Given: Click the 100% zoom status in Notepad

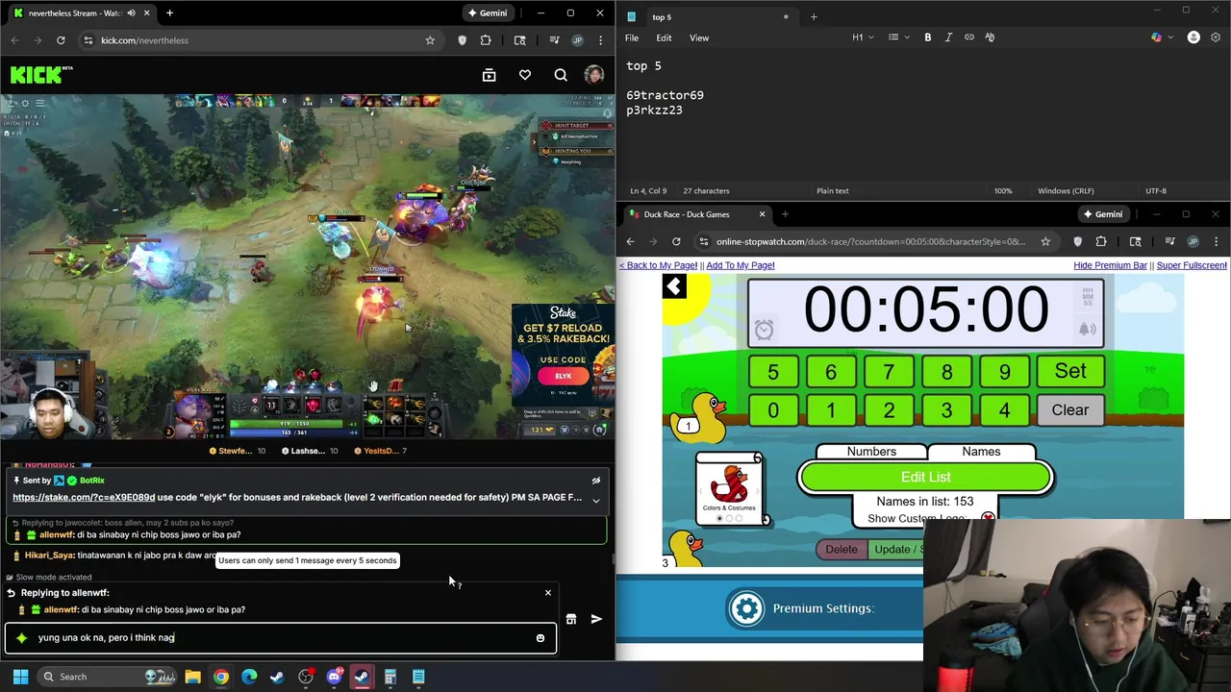Looking at the screenshot, I should (1003, 190).
